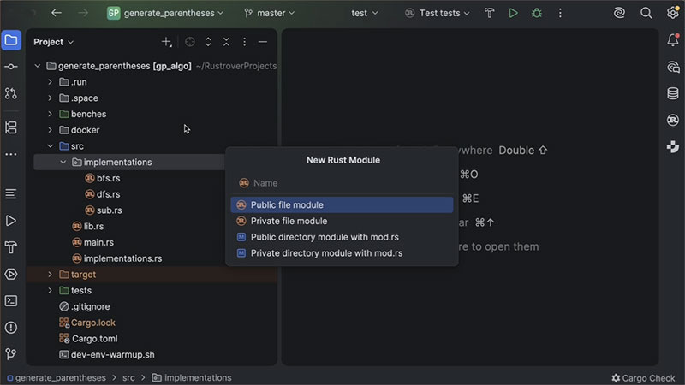Image resolution: width=685 pixels, height=385 pixels.
Task: Open Problems tool window icon
Action: click(11, 327)
